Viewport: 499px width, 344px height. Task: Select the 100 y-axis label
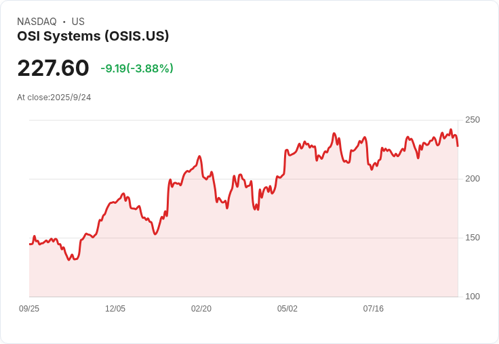tap(473, 297)
